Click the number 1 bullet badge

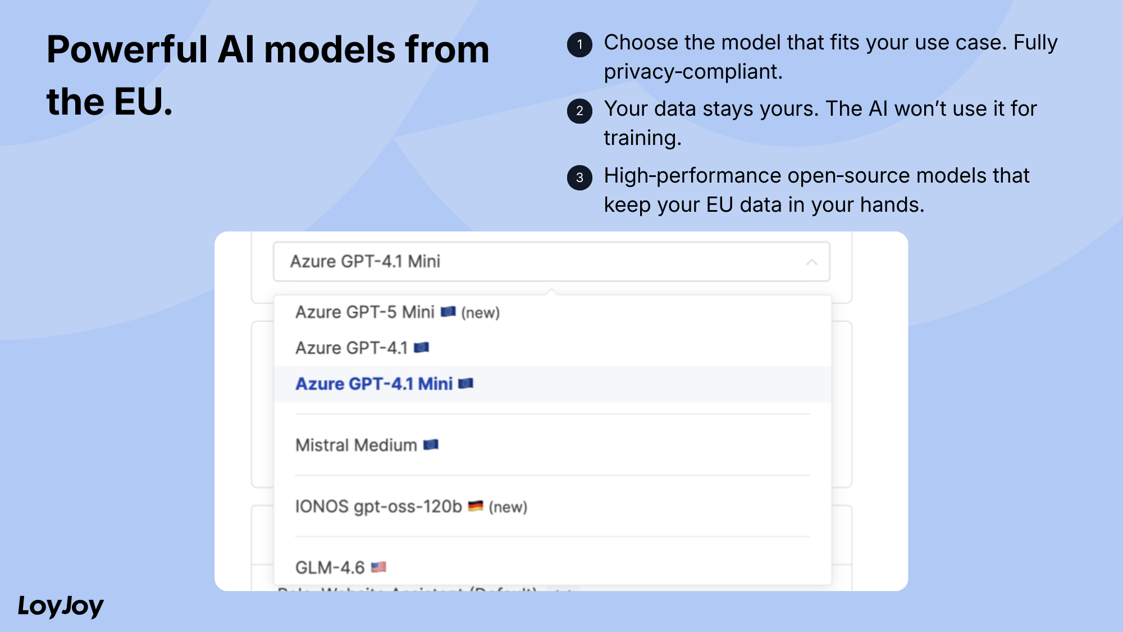pos(579,44)
